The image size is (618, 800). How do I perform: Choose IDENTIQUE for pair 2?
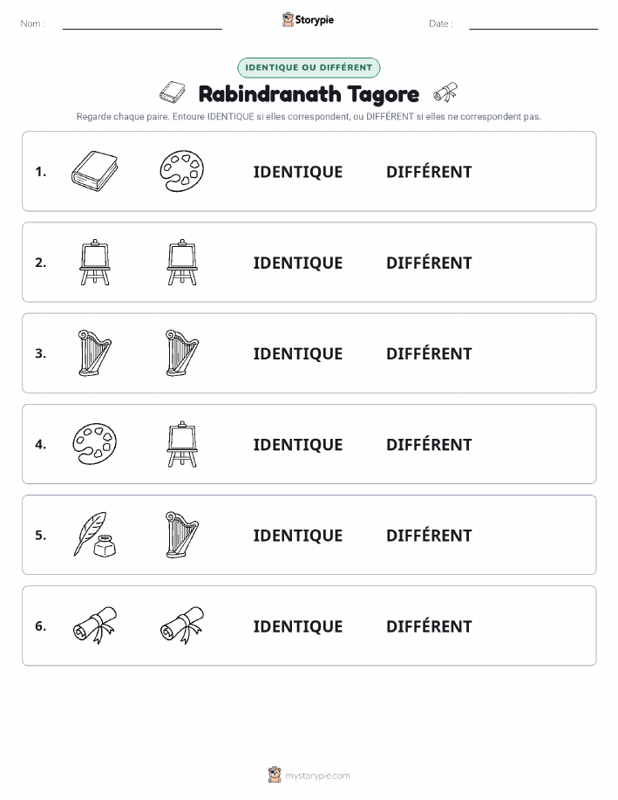(298, 263)
